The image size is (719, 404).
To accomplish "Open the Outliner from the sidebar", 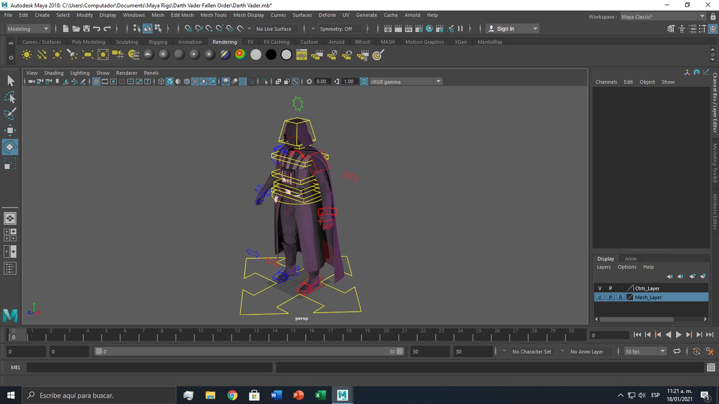I will pos(10,268).
